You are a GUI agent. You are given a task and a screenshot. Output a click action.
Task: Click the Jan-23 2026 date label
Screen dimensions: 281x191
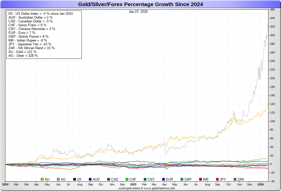point(138,11)
